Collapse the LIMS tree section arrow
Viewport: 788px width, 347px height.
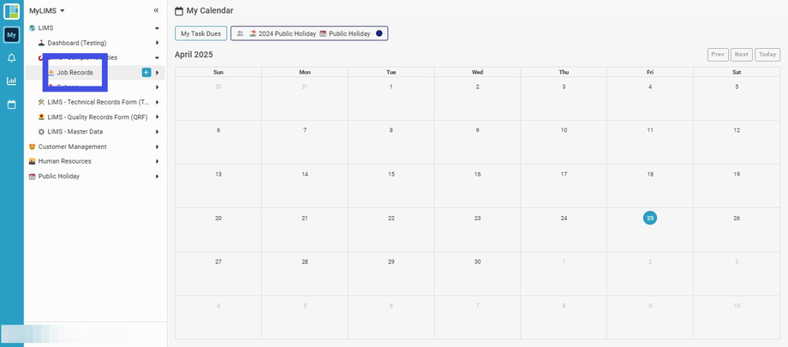(x=157, y=28)
